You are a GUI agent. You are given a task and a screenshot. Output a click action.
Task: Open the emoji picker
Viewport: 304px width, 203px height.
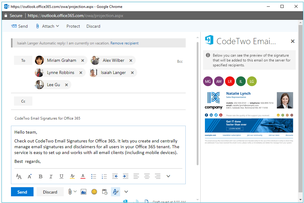pos(94,192)
